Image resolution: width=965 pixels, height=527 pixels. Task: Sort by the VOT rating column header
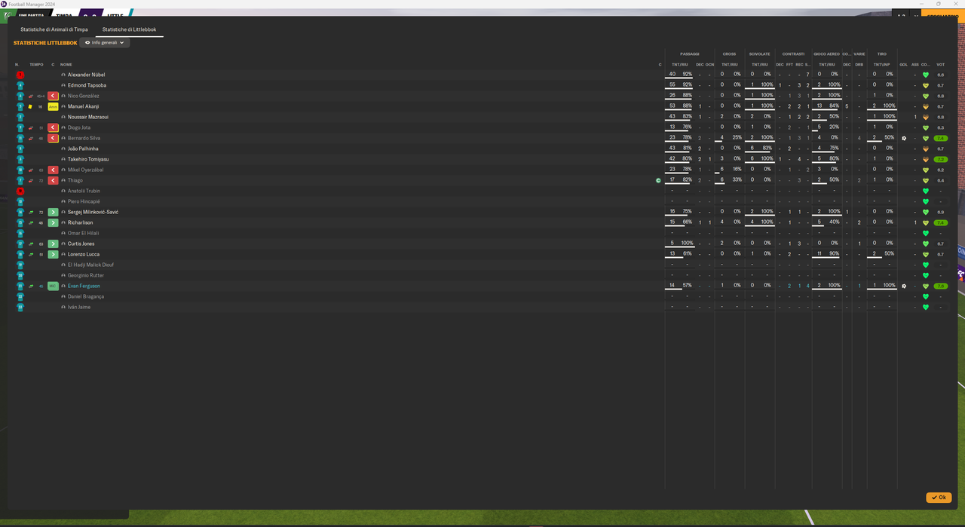coord(940,65)
